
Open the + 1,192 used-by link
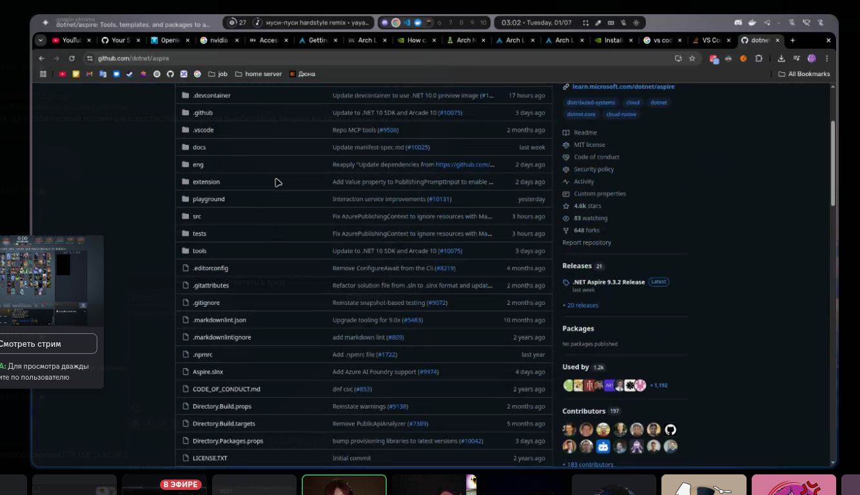coord(658,385)
